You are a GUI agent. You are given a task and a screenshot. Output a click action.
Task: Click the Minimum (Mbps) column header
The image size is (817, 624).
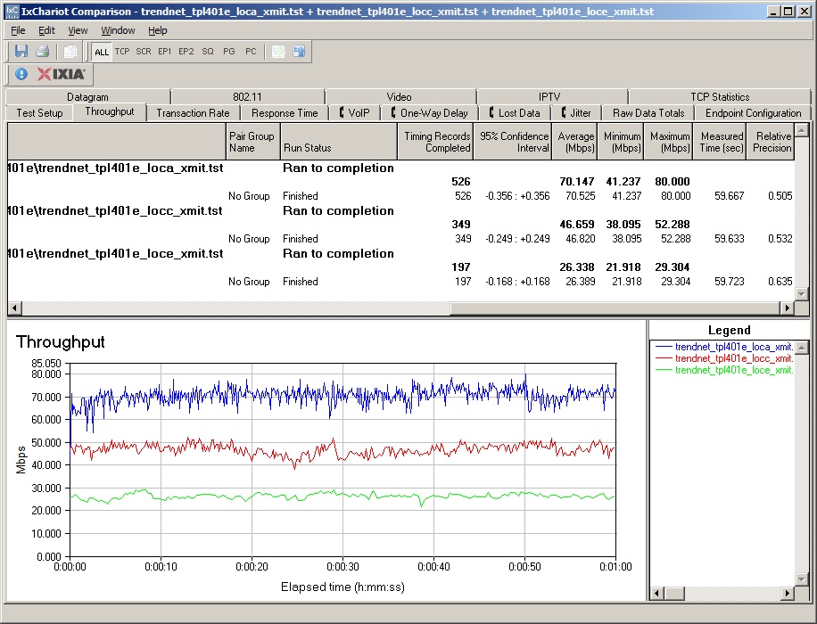pos(621,142)
